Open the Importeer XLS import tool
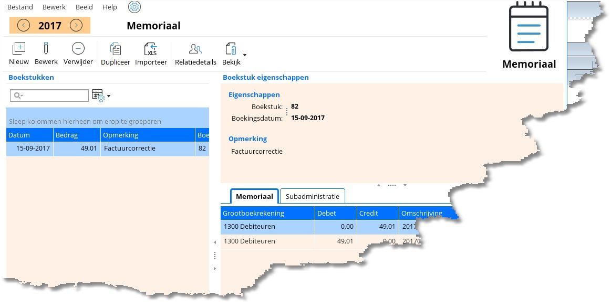Screen dimensions: 611x308 151,49
